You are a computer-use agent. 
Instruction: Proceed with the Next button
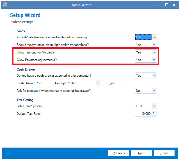click(141, 153)
